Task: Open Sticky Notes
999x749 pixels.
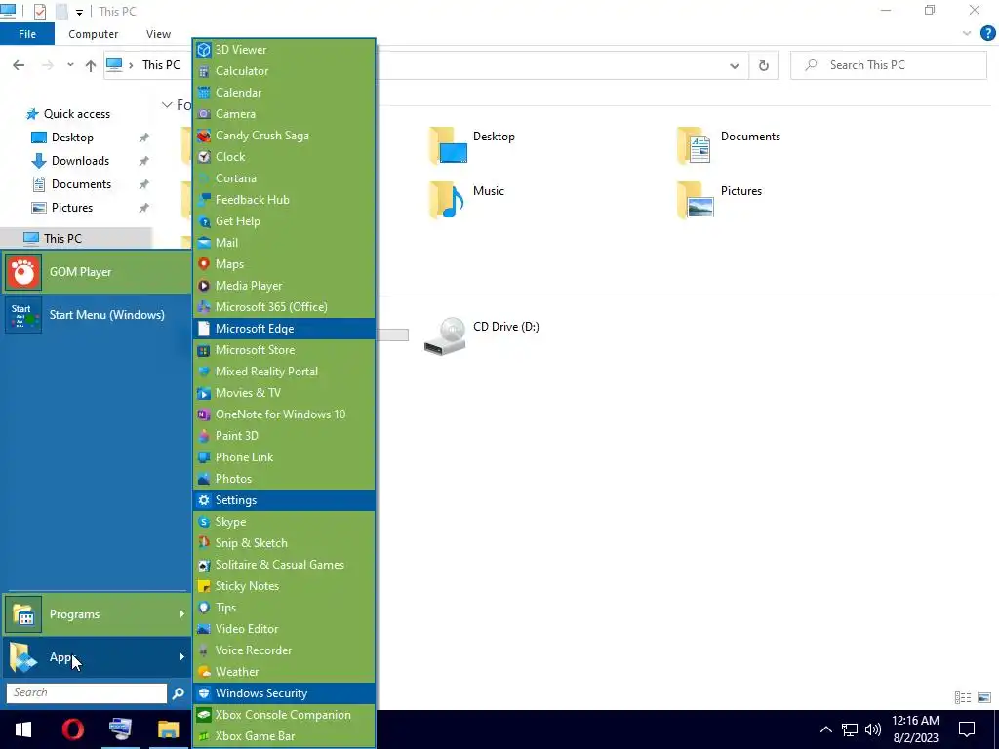Action: (x=284, y=586)
